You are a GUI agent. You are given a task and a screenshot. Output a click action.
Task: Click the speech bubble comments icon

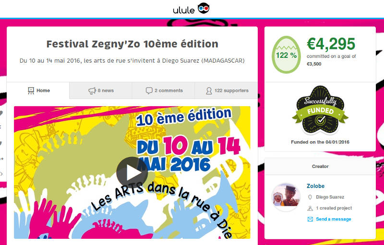(149, 91)
